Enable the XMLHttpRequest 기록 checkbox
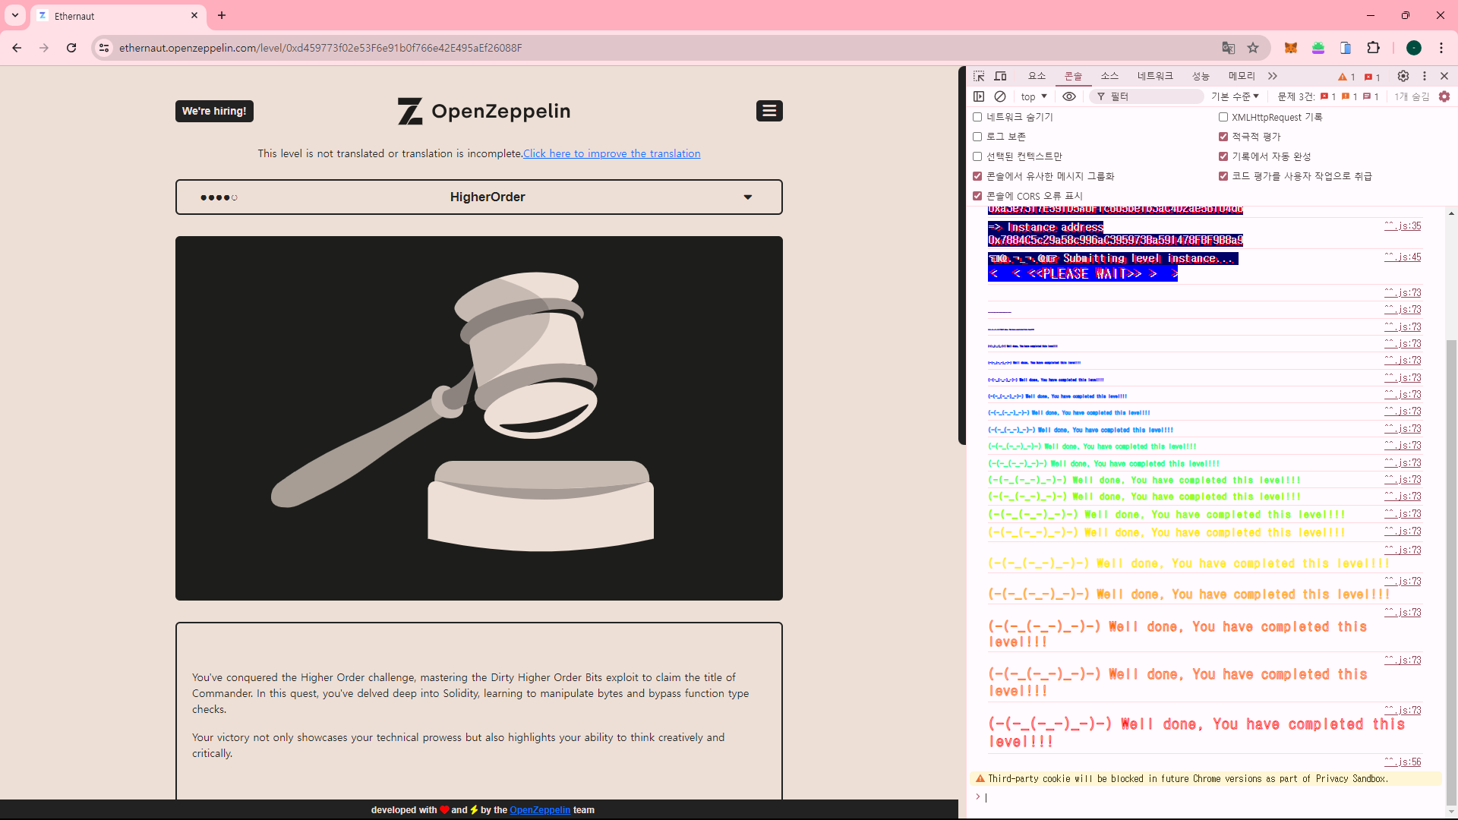 (x=1223, y=117)
